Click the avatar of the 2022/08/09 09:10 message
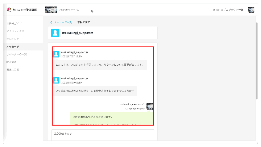The height and width of the screenshot is (147, 261). pos(56,80)
